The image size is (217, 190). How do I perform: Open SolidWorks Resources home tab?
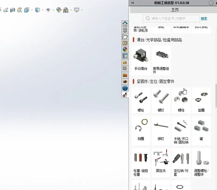coord(125,24)
